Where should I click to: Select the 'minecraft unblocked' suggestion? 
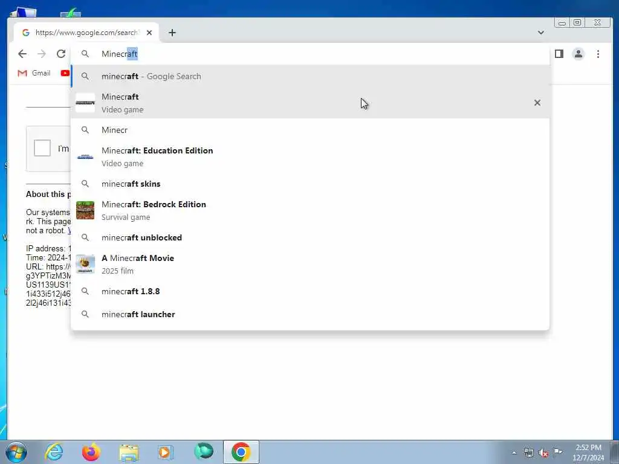310,237
